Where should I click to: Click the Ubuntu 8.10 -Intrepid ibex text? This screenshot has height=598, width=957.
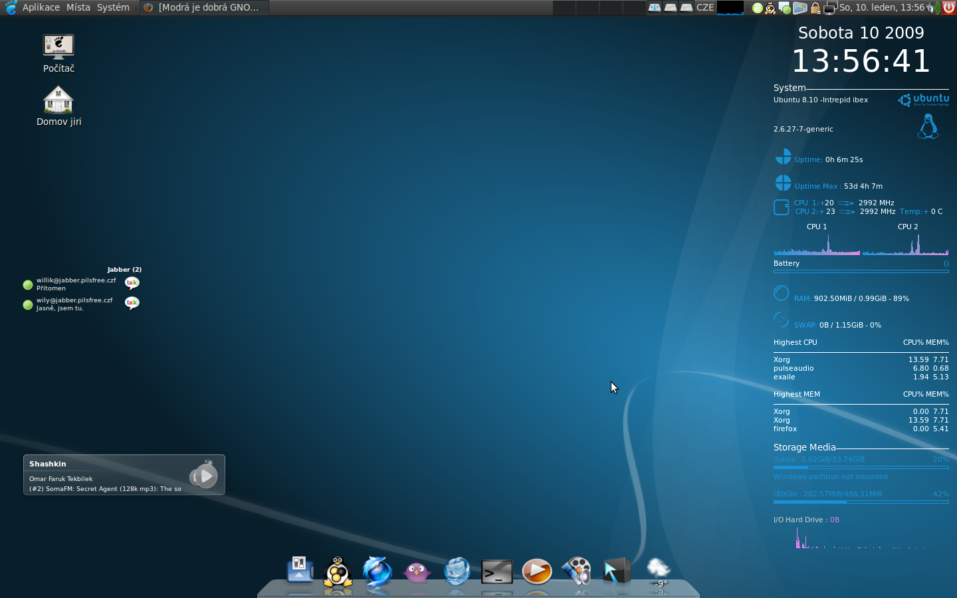[820, 100]
